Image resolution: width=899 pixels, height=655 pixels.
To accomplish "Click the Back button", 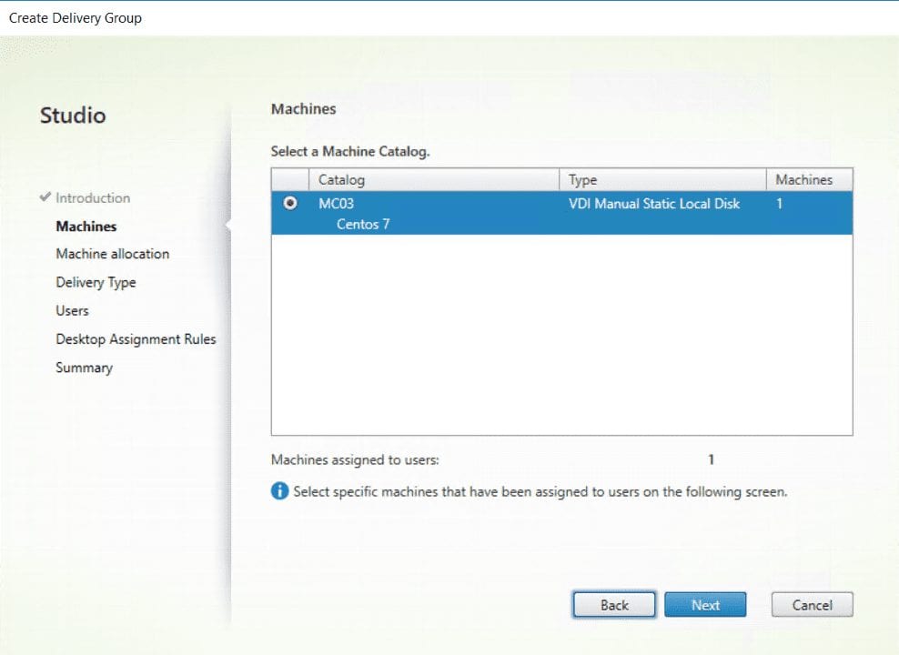I will [614, 604].
